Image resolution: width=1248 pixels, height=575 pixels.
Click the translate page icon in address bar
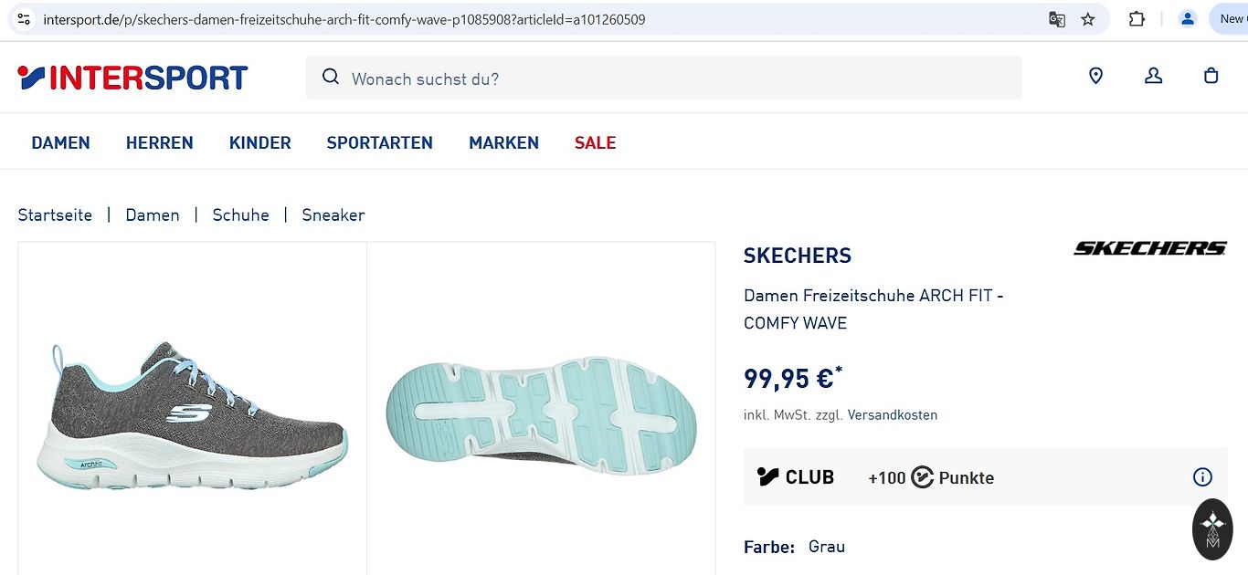[x=1057, y=19]
